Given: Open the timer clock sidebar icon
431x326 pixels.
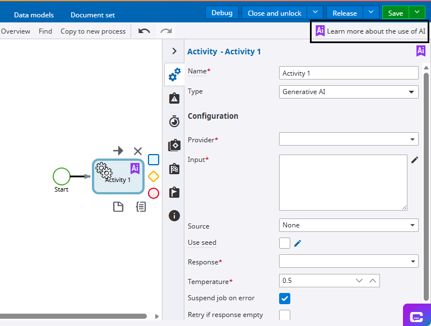Looking at the screenshot, I should tap(174, 122).
